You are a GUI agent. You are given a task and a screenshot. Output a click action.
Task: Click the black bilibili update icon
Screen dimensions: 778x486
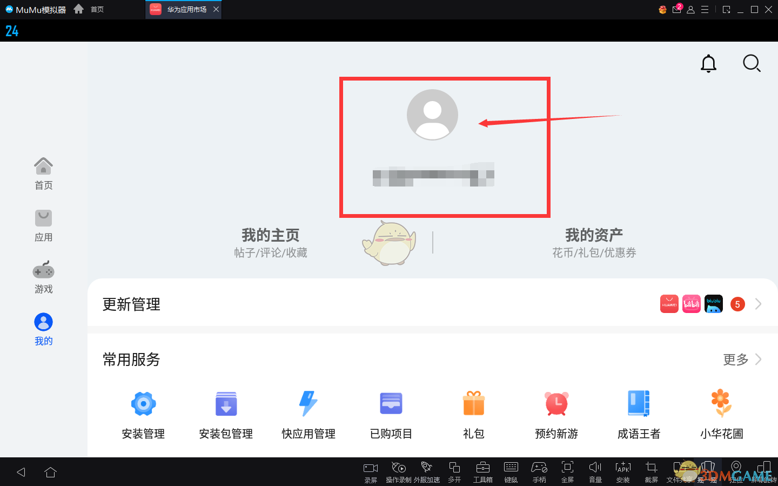coord(714,304)
